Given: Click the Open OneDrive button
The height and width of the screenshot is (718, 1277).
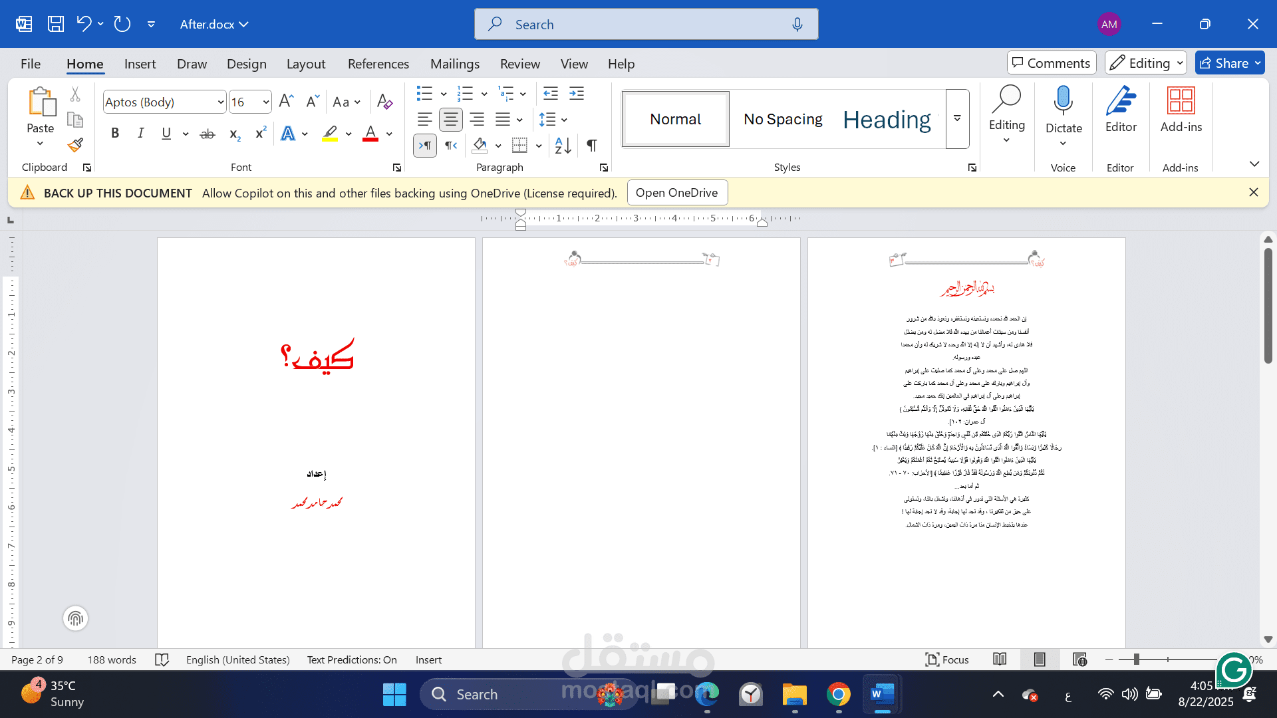Looking at the screenshot, I should [x=676, y=193].
